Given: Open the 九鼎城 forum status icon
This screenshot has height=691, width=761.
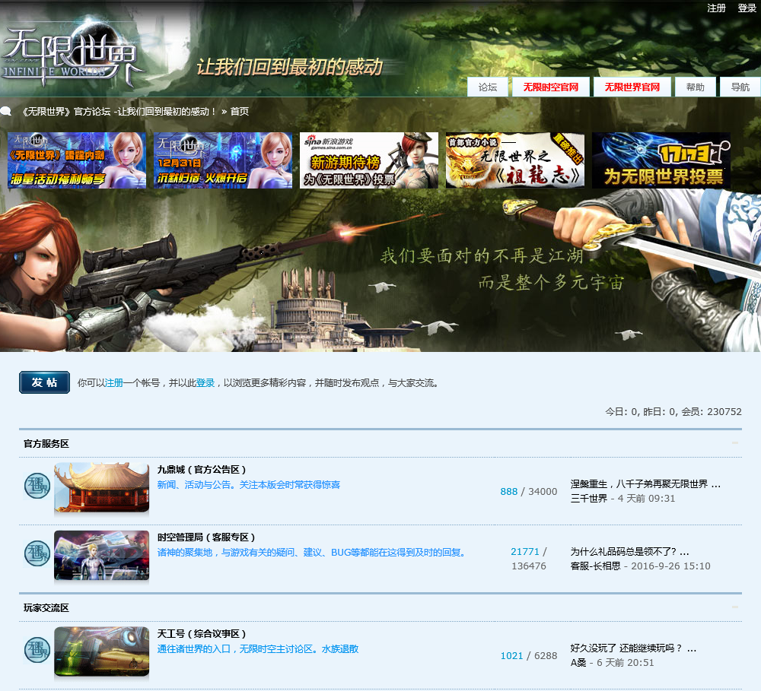Looking at the screenshot, I should click(x=37, y=486).
